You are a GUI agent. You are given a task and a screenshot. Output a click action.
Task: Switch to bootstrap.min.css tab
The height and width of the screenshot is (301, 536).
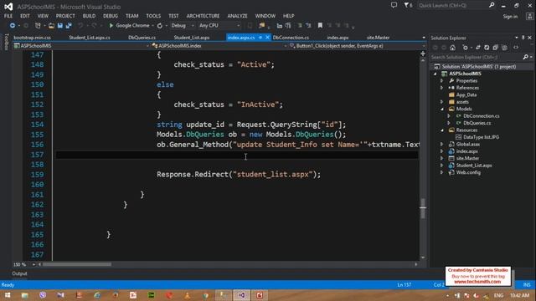click(32, 38)
